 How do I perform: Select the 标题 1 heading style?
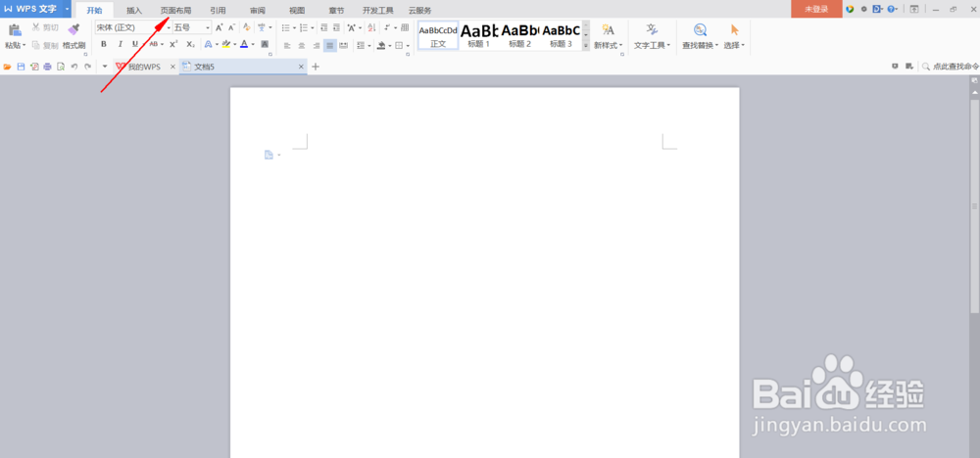click(479, 35)
